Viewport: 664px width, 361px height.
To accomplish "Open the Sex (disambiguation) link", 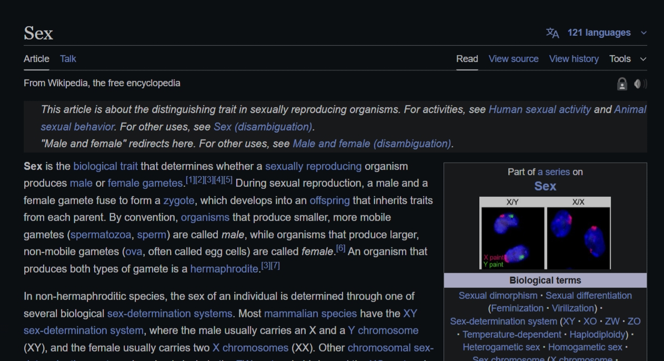I will pyautogui.click(x=263, y=127).
